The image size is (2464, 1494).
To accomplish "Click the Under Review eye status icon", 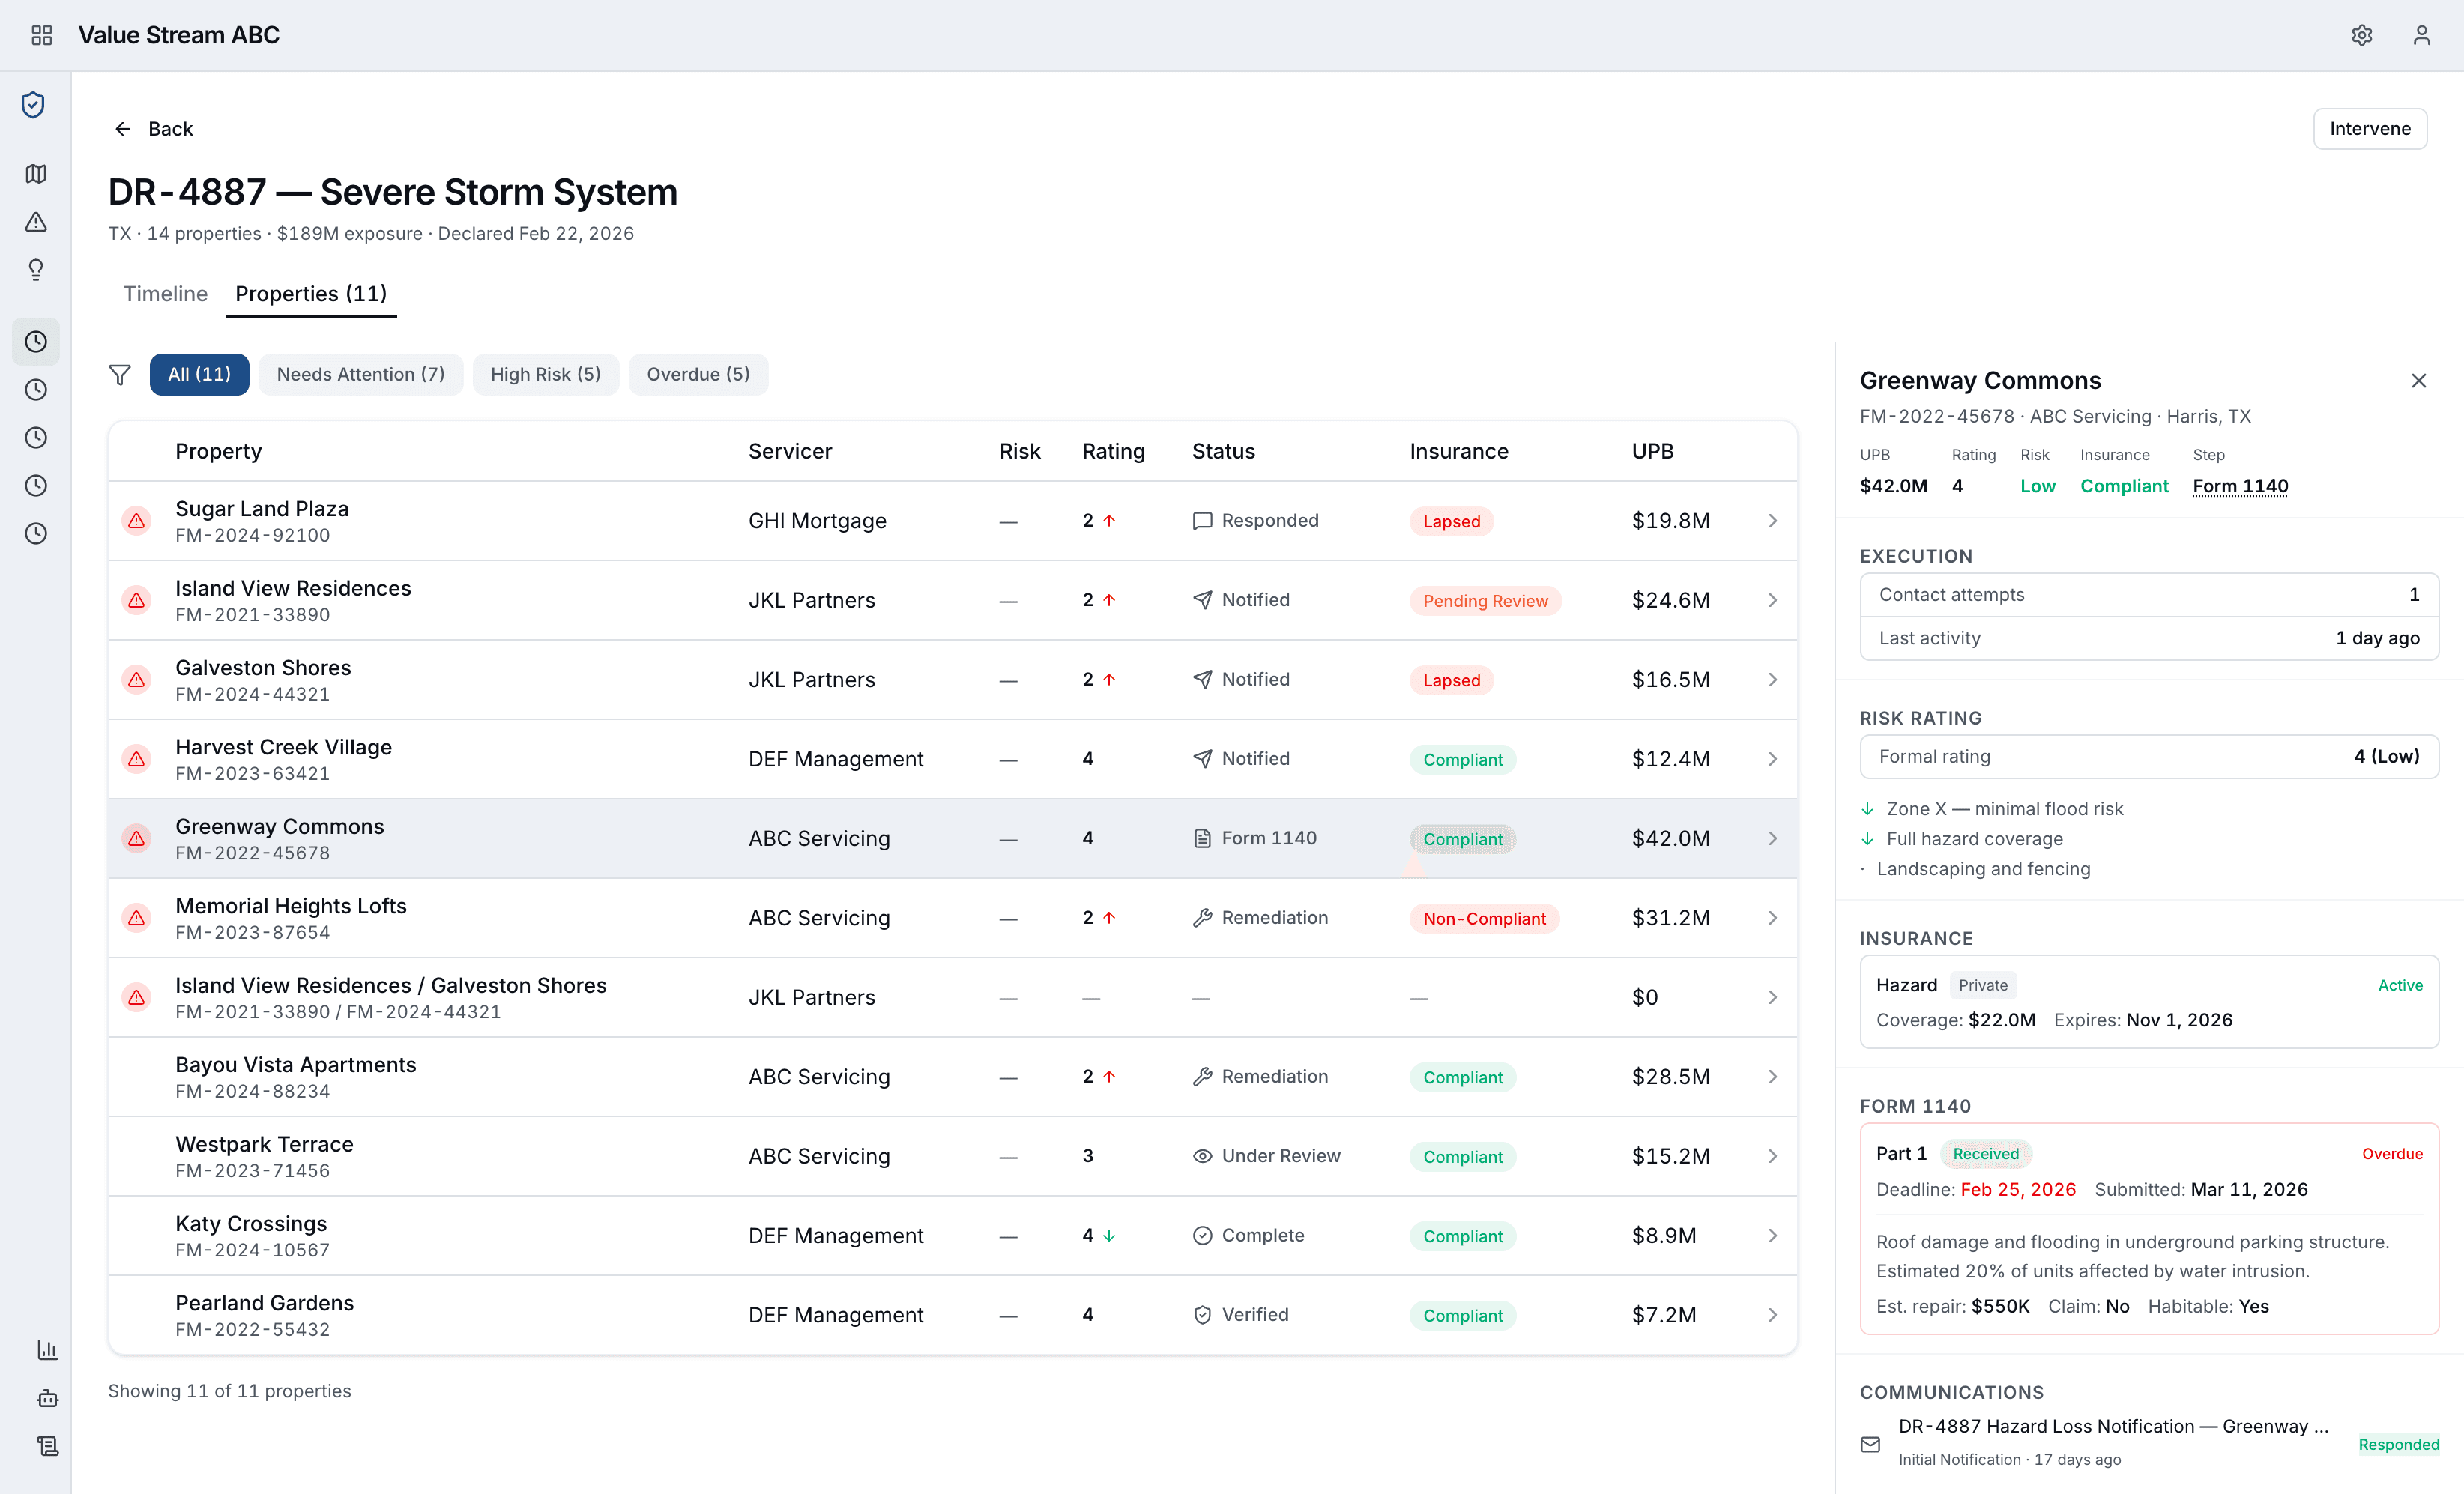I will point(1203,1156).
